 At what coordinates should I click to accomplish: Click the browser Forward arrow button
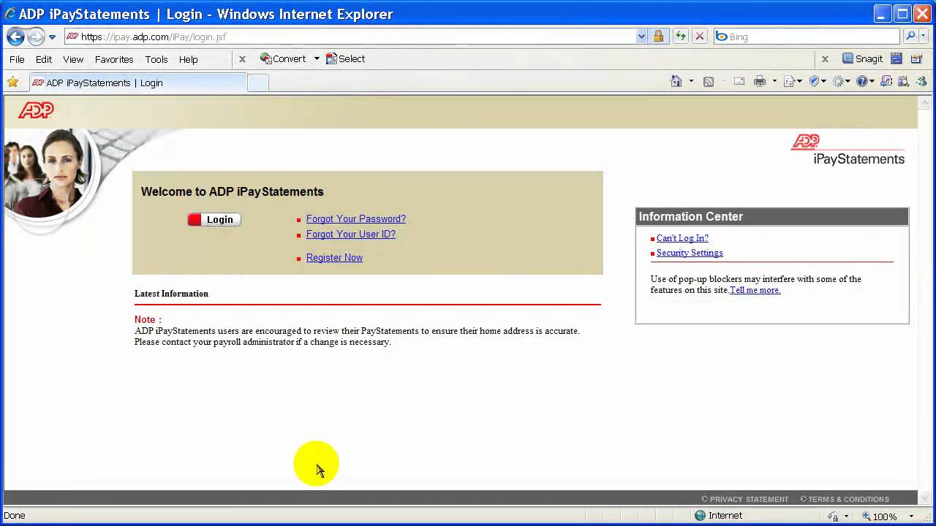(36, 37)
